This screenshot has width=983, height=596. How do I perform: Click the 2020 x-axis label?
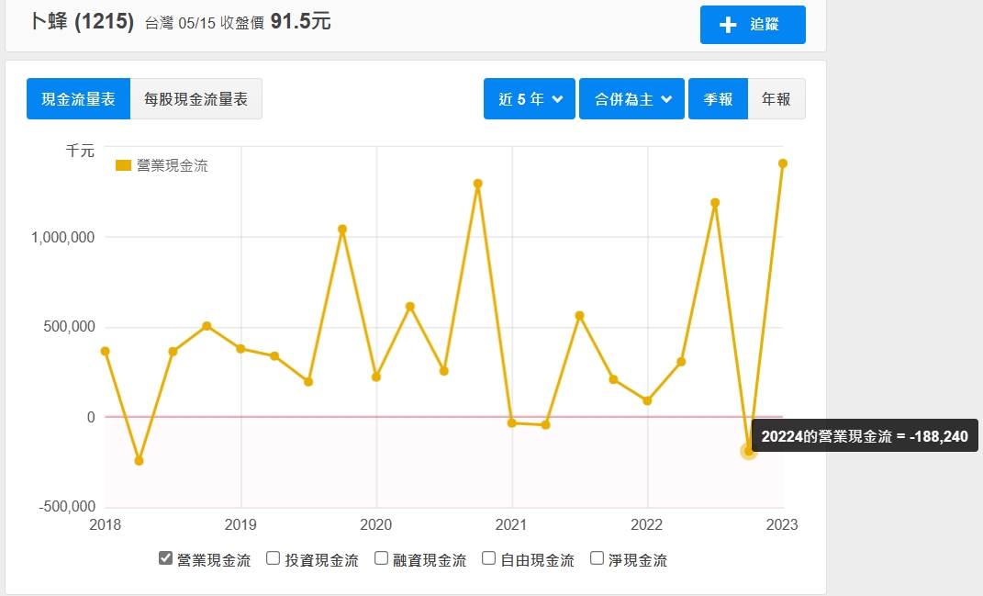[376, 525]
